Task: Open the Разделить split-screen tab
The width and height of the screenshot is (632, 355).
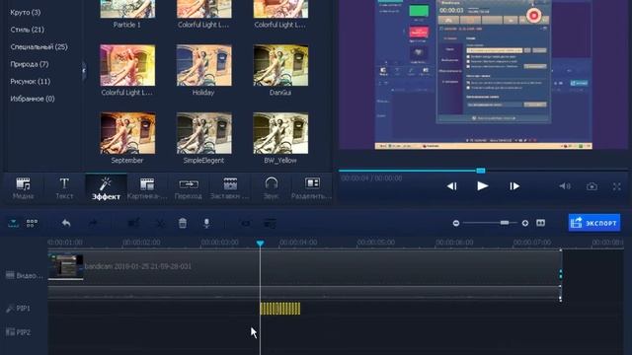Action: (311, 188)
